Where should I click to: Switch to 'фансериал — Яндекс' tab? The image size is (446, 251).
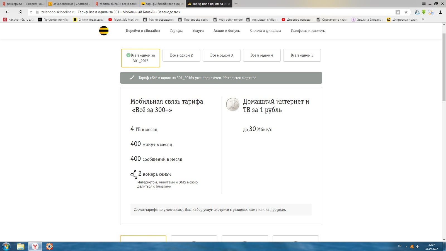click(x=23, y=4)
